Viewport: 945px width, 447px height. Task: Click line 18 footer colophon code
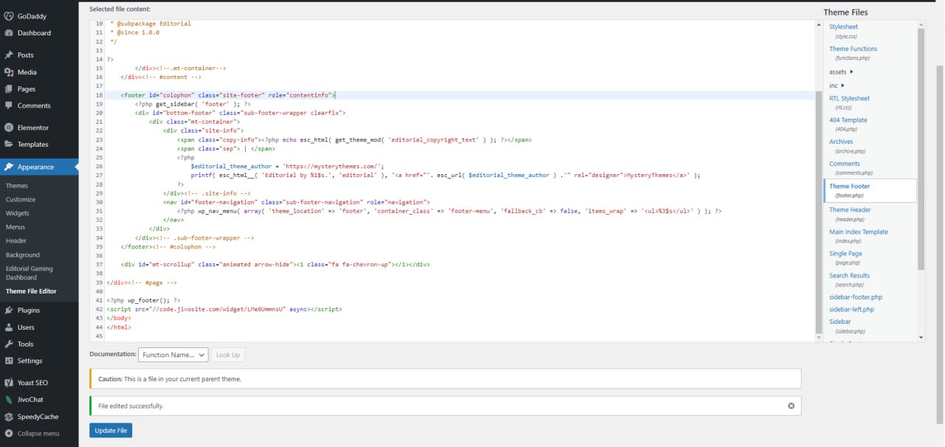[x=229, y=95]
